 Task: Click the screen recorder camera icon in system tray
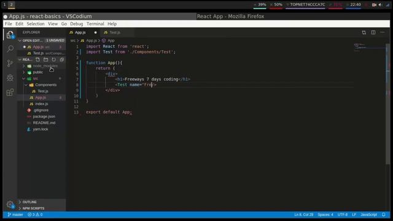pyautogui.click(x=374, y=4)
